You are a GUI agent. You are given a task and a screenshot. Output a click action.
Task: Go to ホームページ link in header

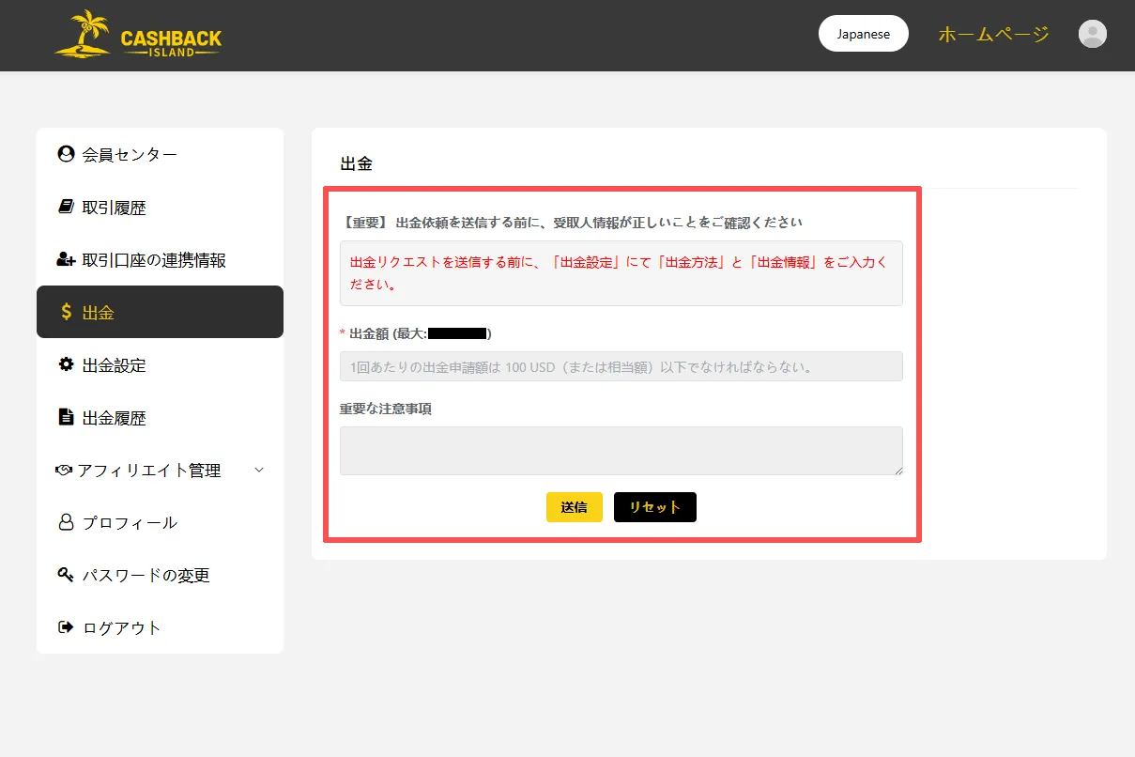(993, 35)
